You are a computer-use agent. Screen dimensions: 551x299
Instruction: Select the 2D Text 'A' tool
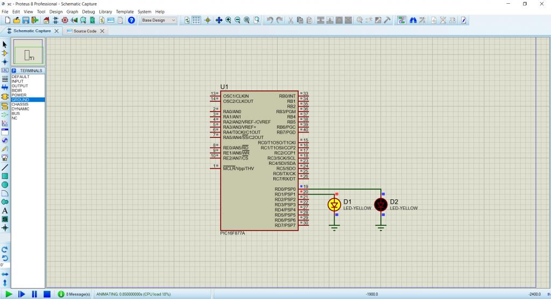pyautogui.click(x=5, y=211)
